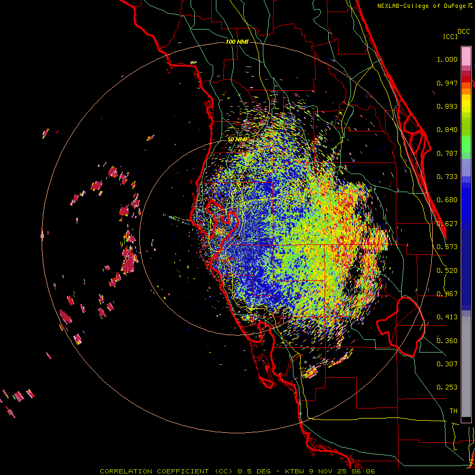Pick the olive-green color bar segment near 0.840

466,127
